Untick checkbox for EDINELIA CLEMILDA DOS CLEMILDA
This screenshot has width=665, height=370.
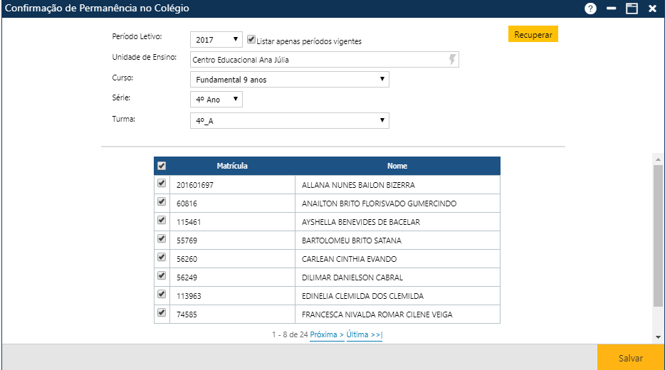(162, 295)
